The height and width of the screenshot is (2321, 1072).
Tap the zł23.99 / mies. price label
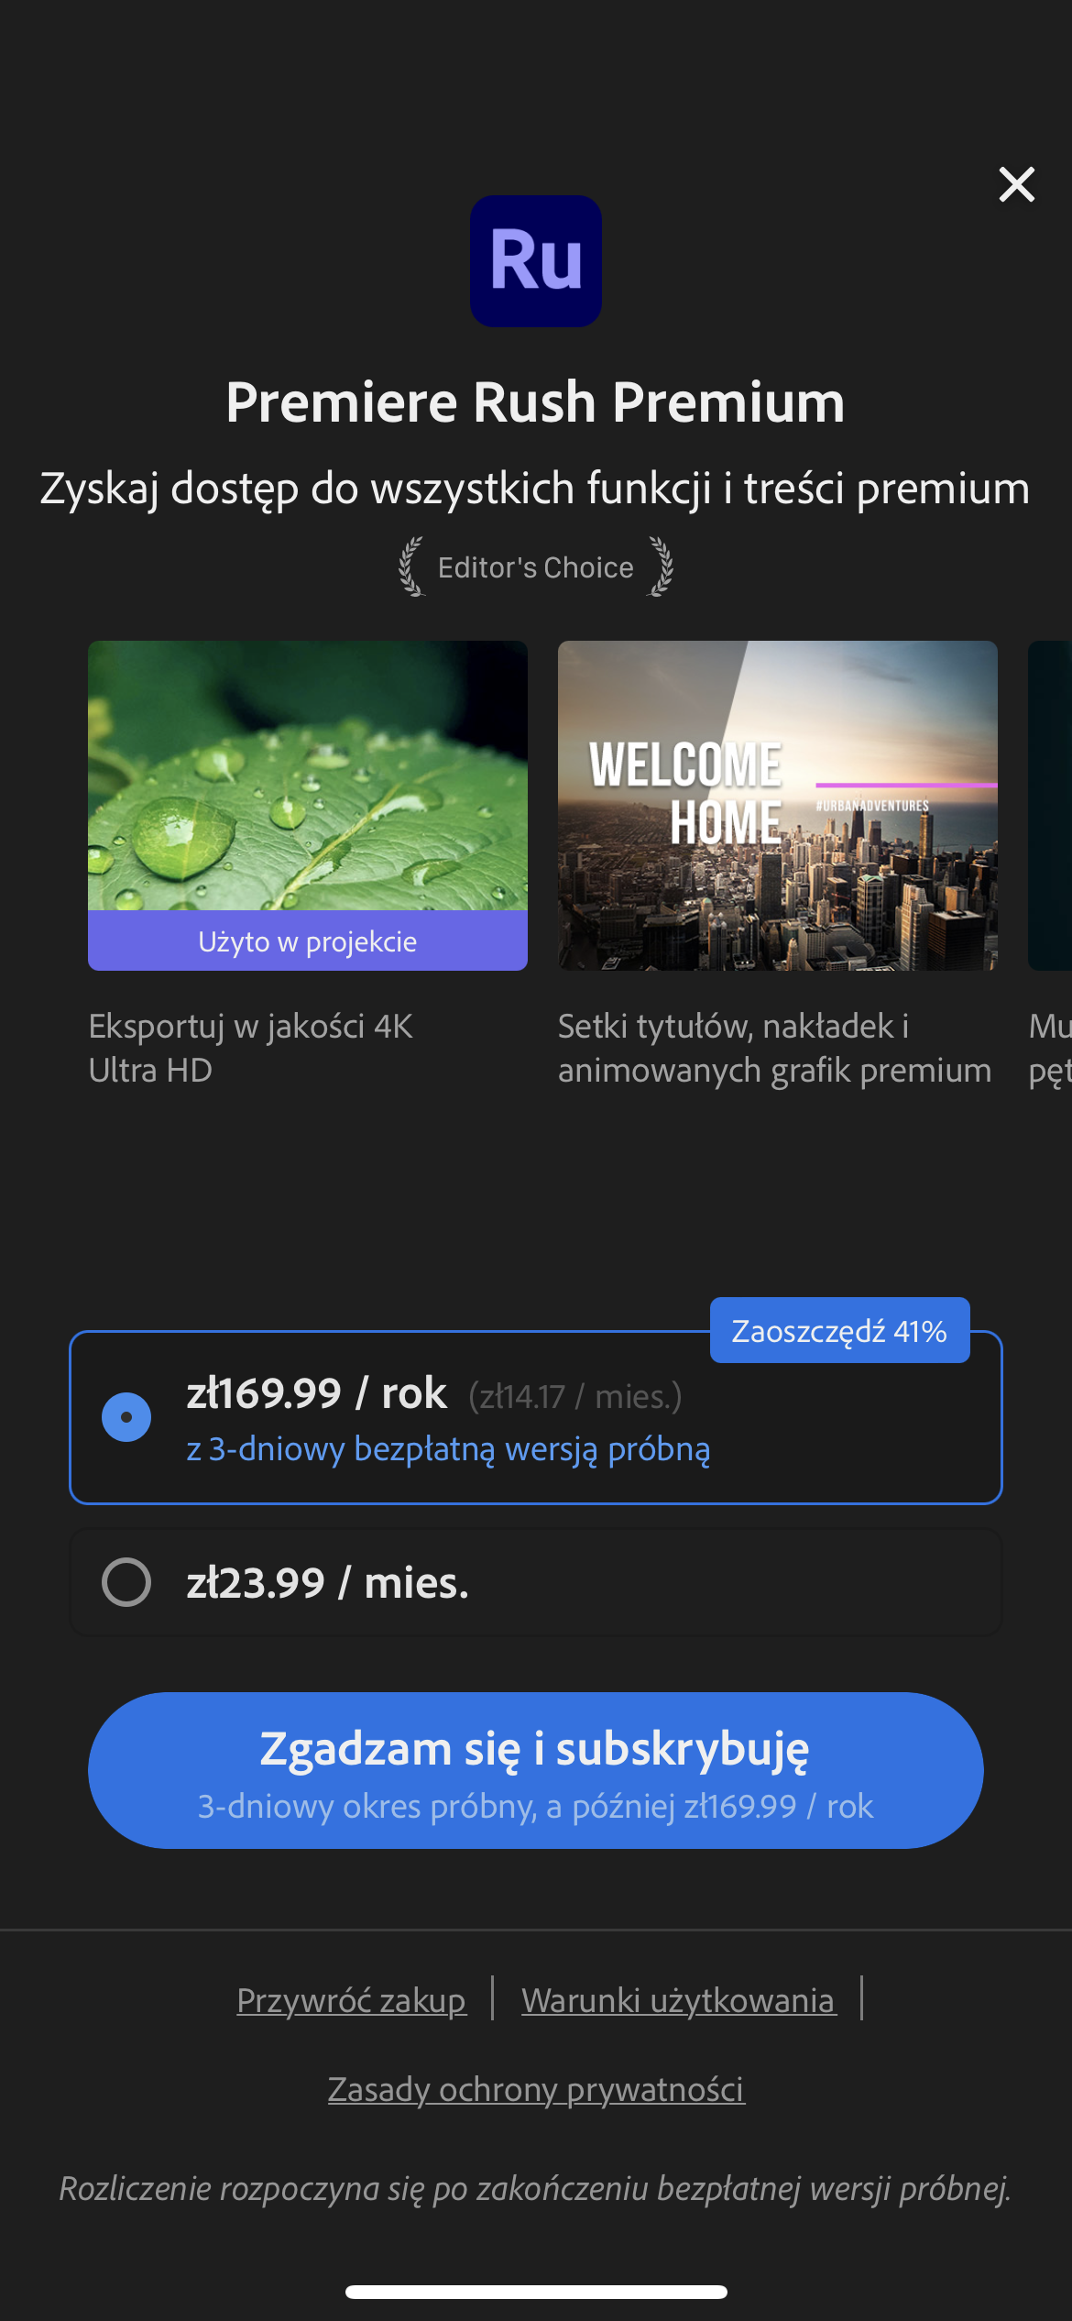328,1583
